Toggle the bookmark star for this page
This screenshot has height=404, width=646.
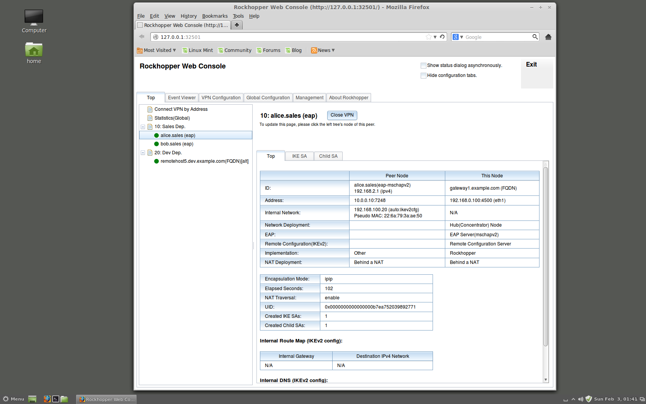(x=428, y=37)
